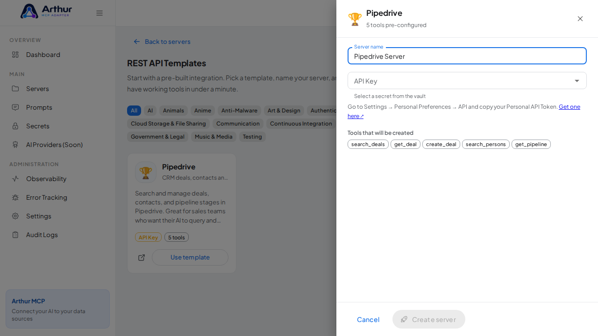Viewport: 598px width, 336px height.
Task: Open the Audit Logs clipboard icon
Action: (x=15, y=235)
